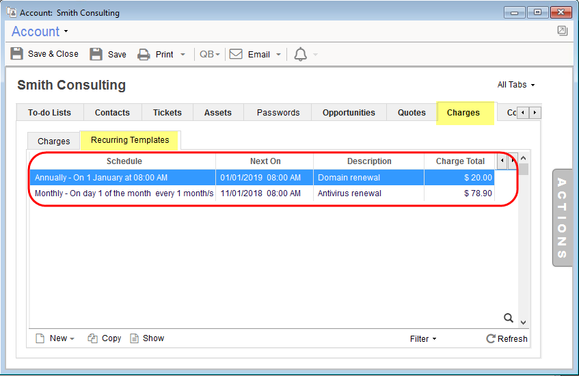Sort by Charge Total column header
The image size is (579, 376).
click(x=459, y=161)
